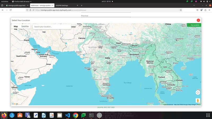Viewport: 212px width, 119px height.
Task: Open the Google logo link on map
Action: point(15,104)
